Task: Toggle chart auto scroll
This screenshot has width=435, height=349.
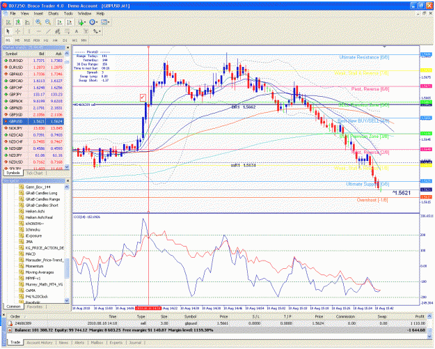Action: point(60,22)
